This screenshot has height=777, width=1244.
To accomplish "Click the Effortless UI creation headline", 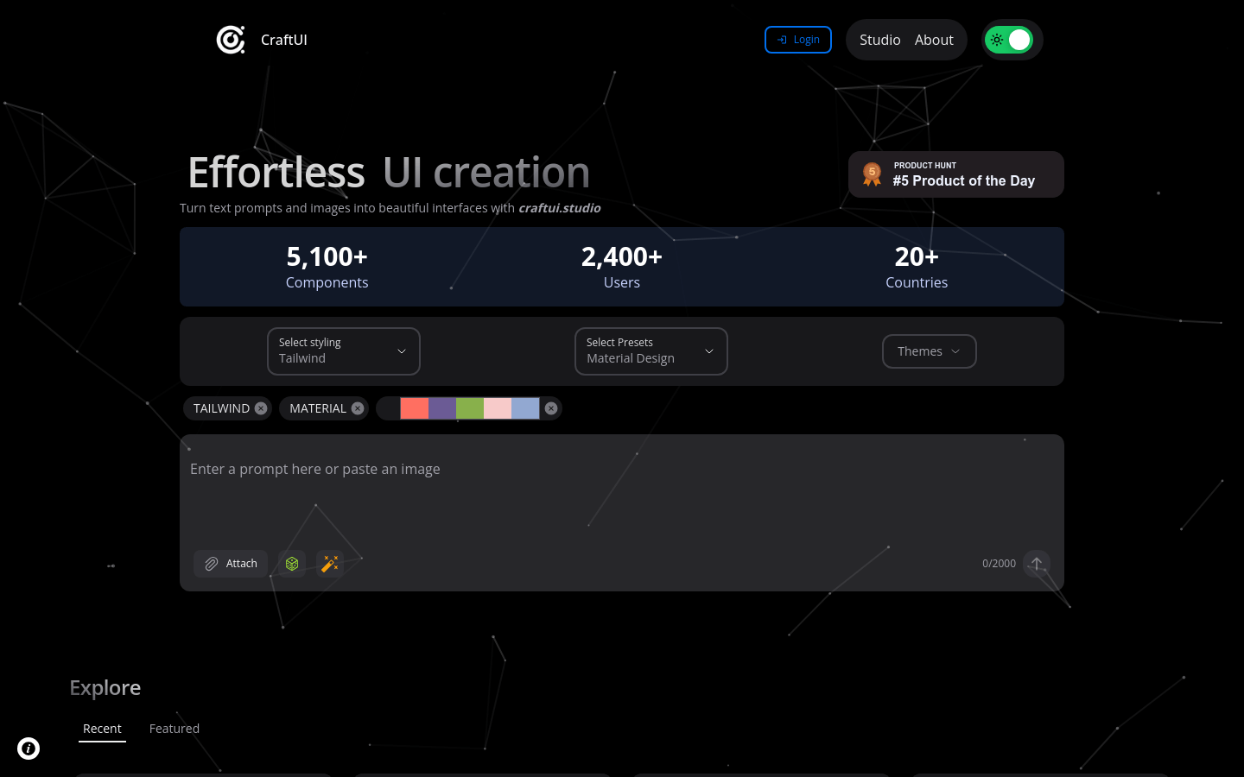I will click(x=389, y=173).
